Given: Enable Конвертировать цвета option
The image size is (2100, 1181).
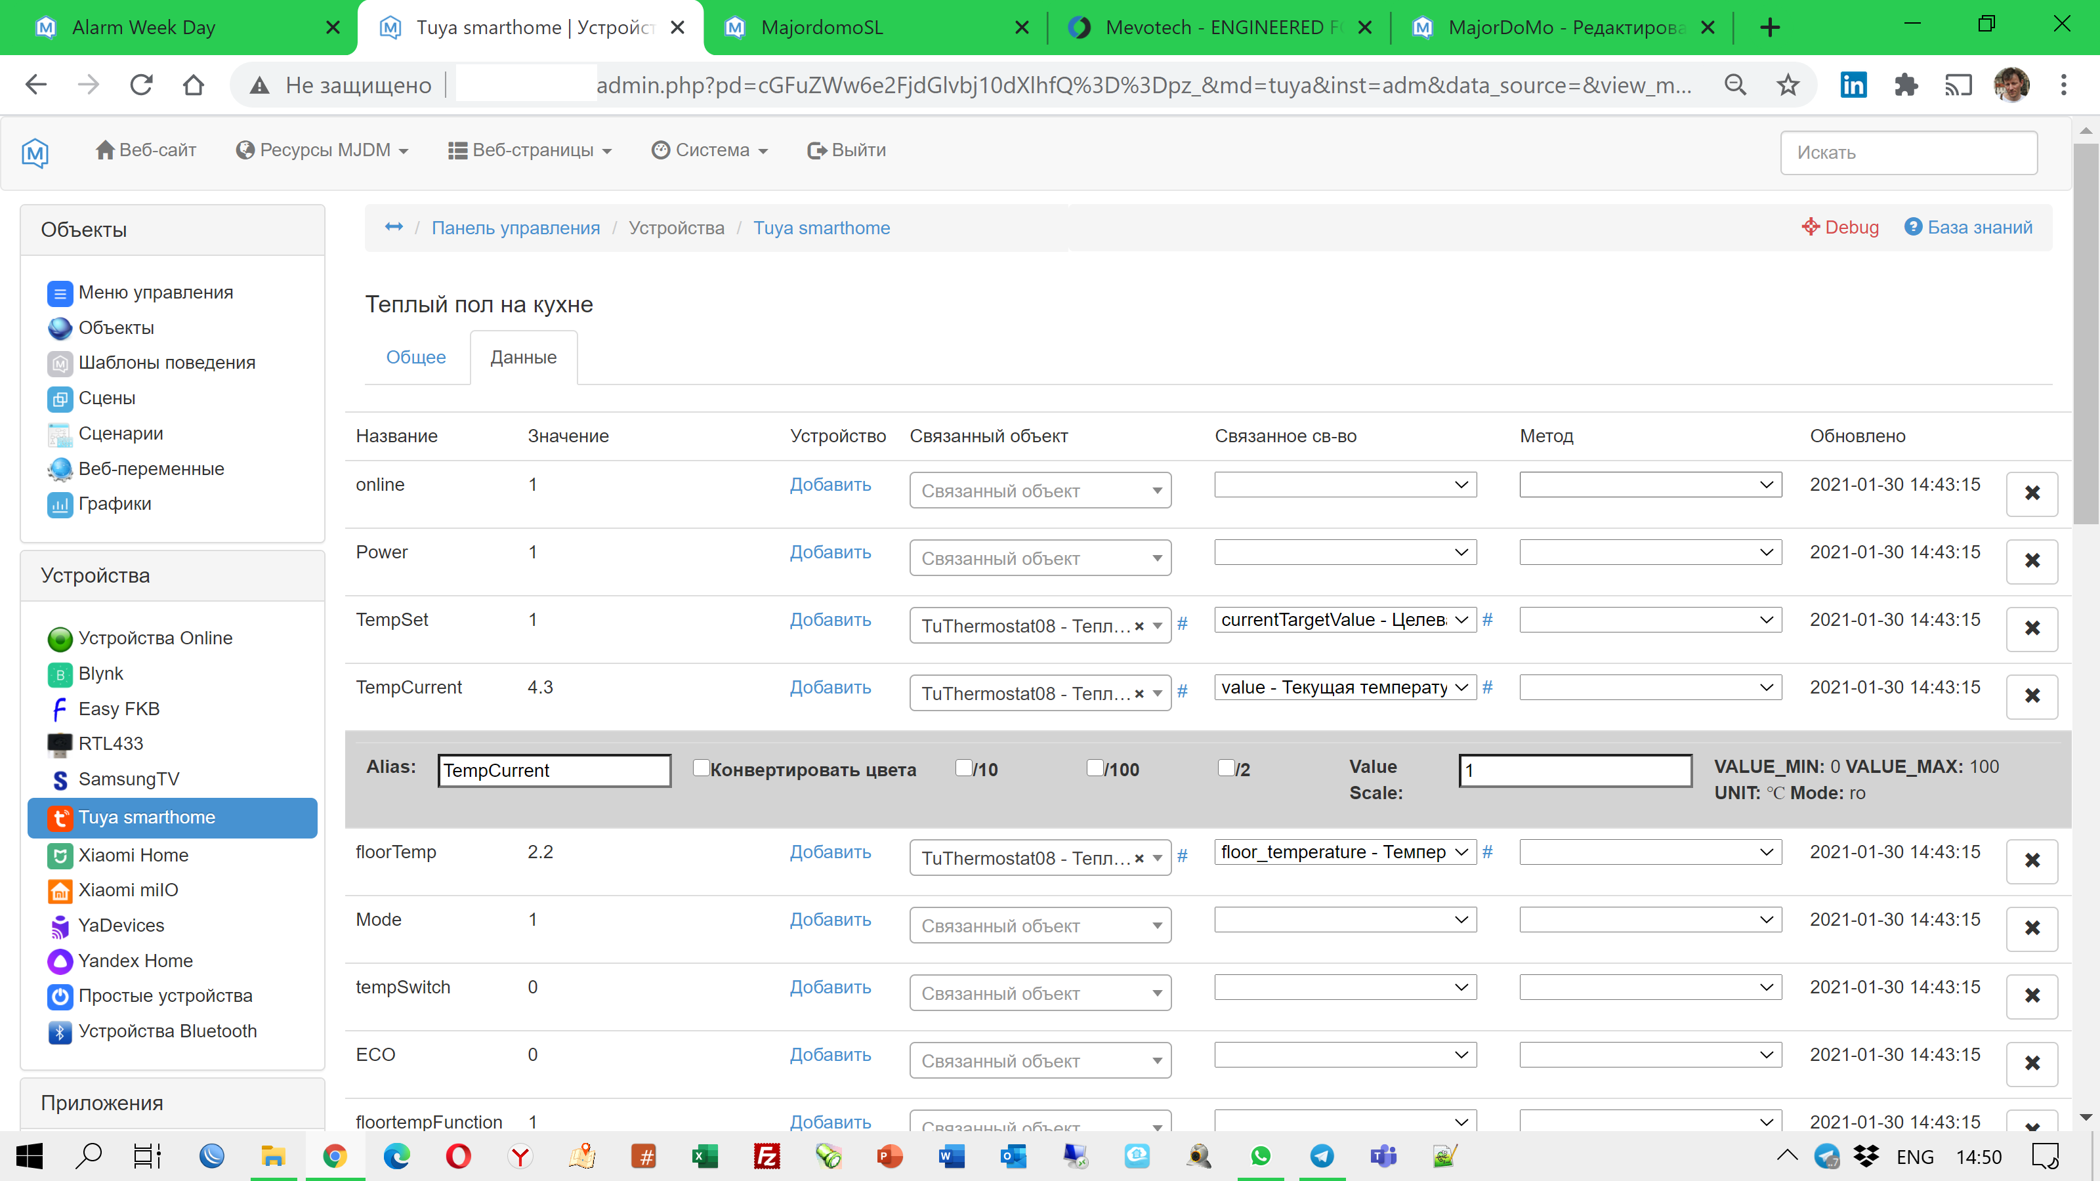Looking at the screenshot, I should 701,767.
